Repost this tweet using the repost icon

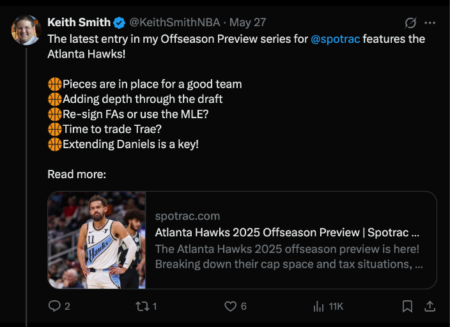tap(141, 307)
